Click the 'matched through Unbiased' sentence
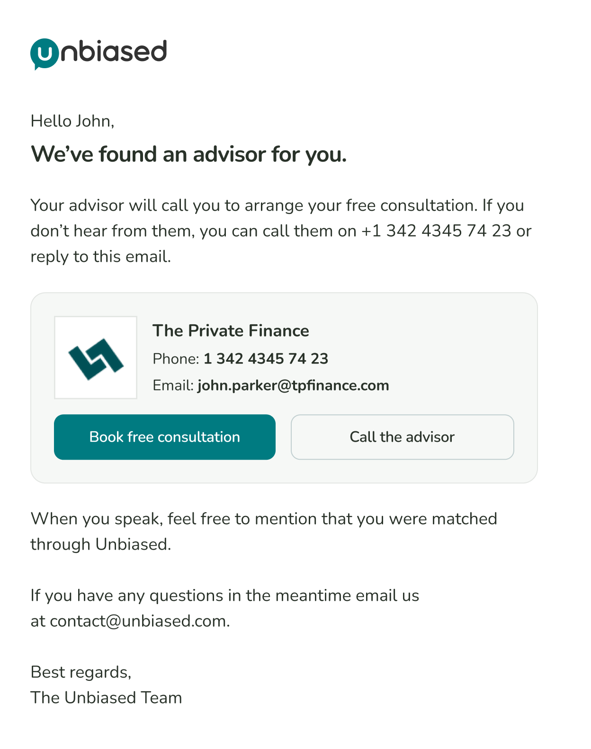591x749 pixels. pos(264,532)
